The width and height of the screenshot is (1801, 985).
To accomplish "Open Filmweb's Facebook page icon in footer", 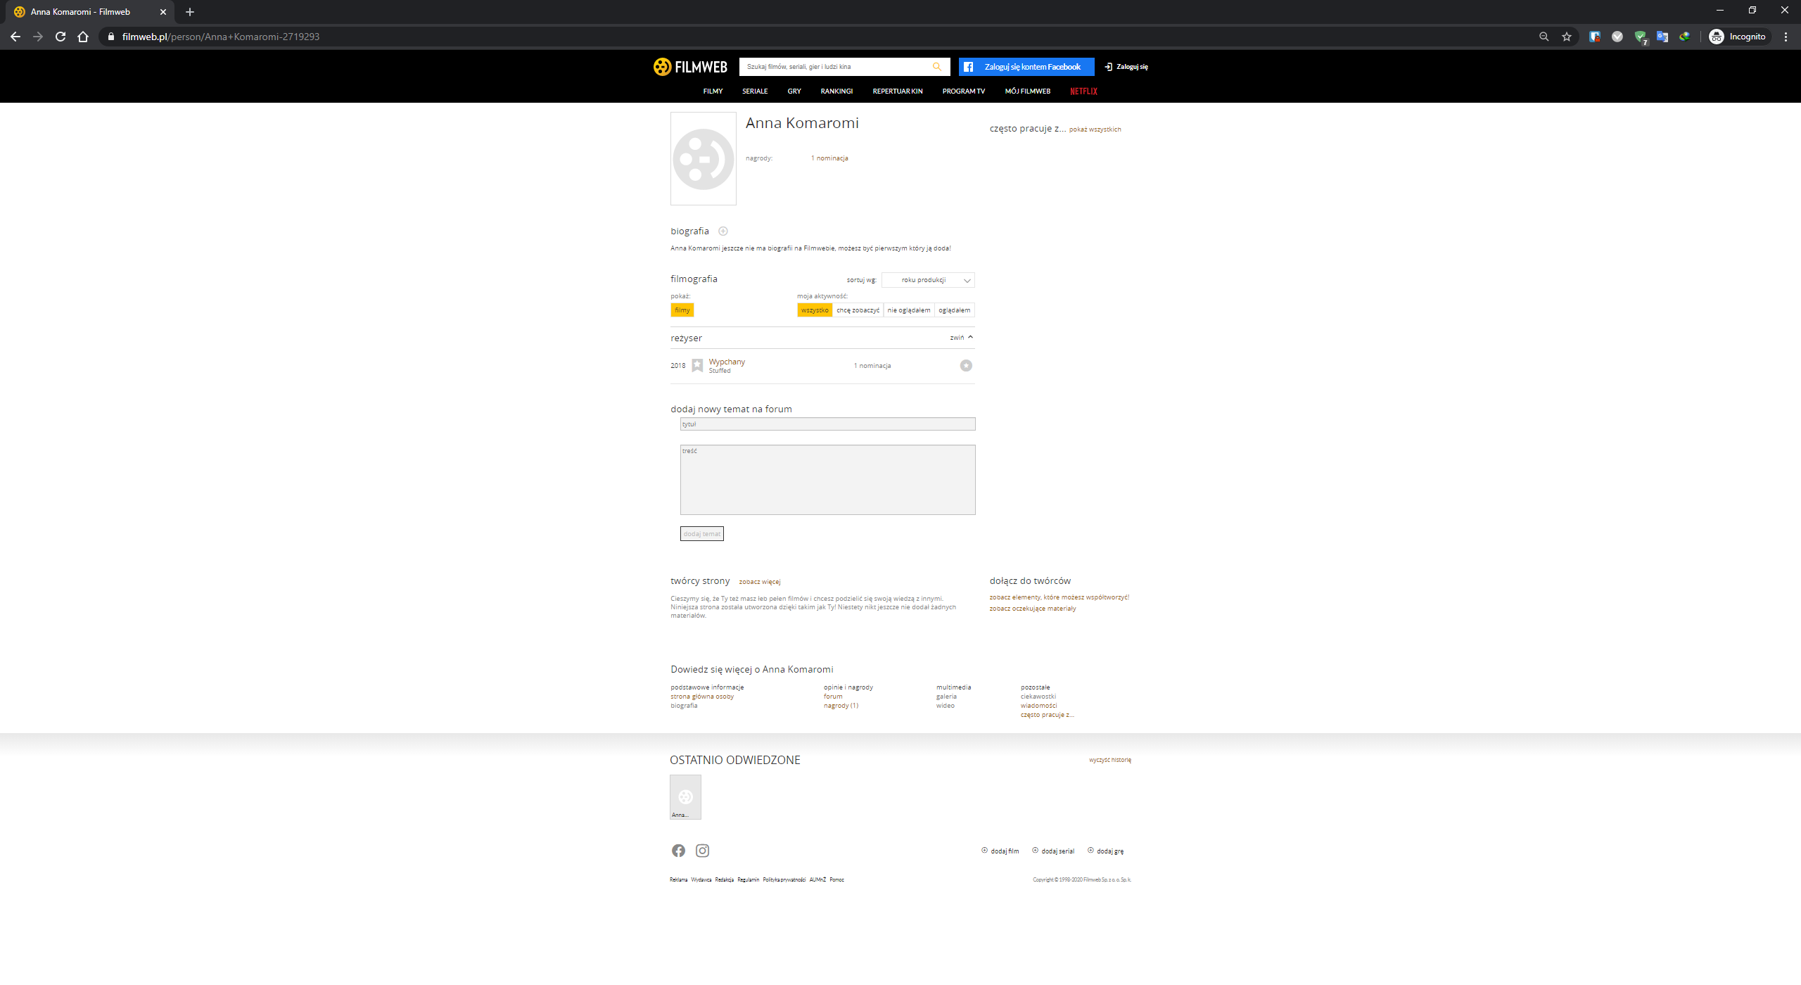I will [x=678, y=851].
